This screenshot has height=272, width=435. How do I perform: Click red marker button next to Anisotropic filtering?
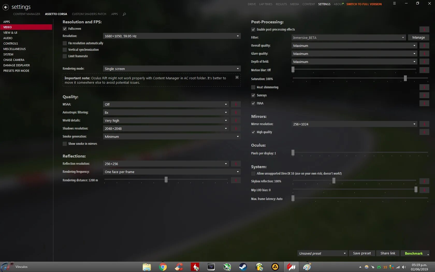click(236, 112)
